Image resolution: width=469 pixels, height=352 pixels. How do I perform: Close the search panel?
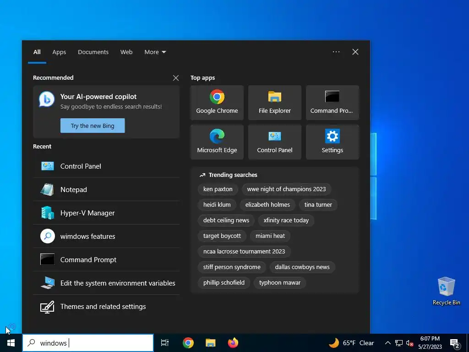pyautogui.click(x=355, y=52)
